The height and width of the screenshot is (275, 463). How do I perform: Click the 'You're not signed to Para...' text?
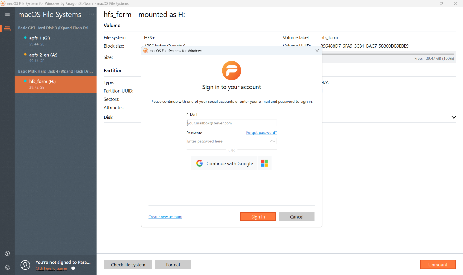click(x=63, y=262)
